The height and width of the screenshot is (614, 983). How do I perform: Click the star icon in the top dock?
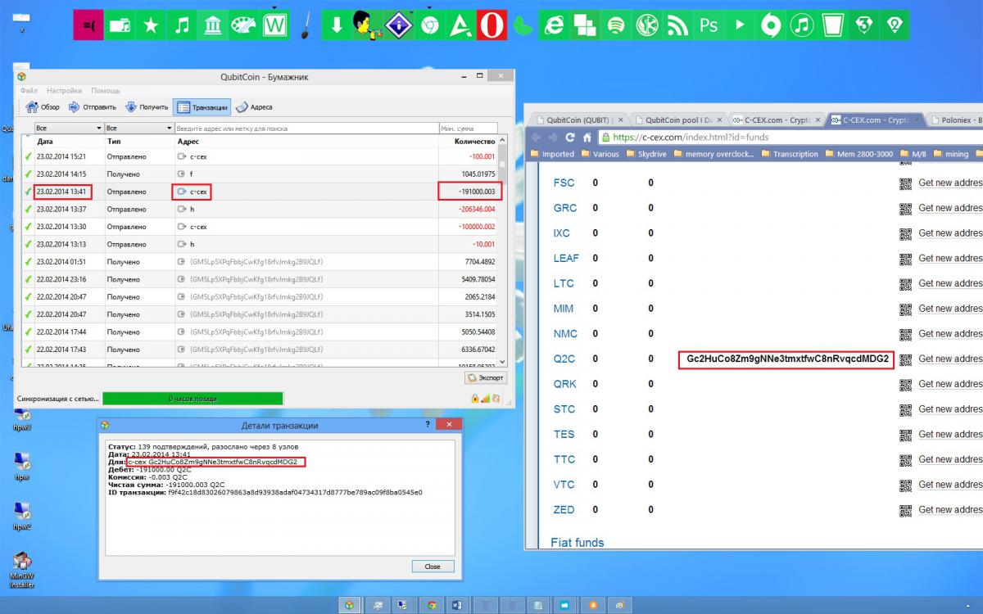[150, 25]
